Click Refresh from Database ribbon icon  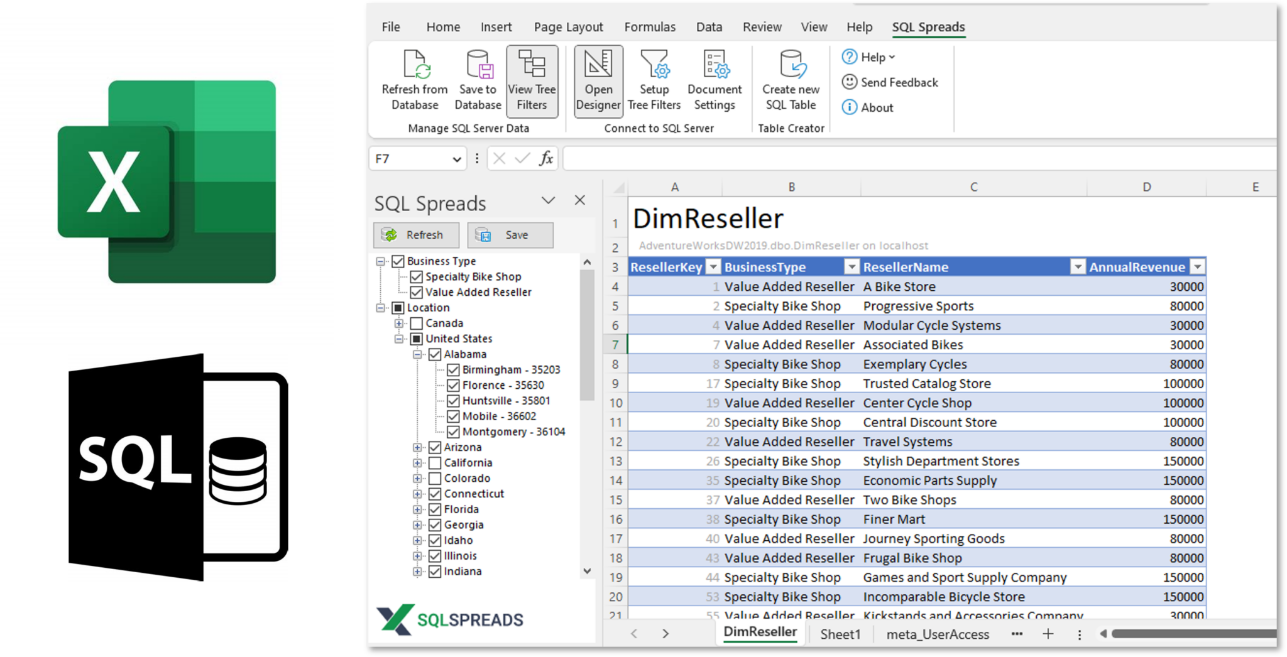pyautogui.click(x=415, y=80)
